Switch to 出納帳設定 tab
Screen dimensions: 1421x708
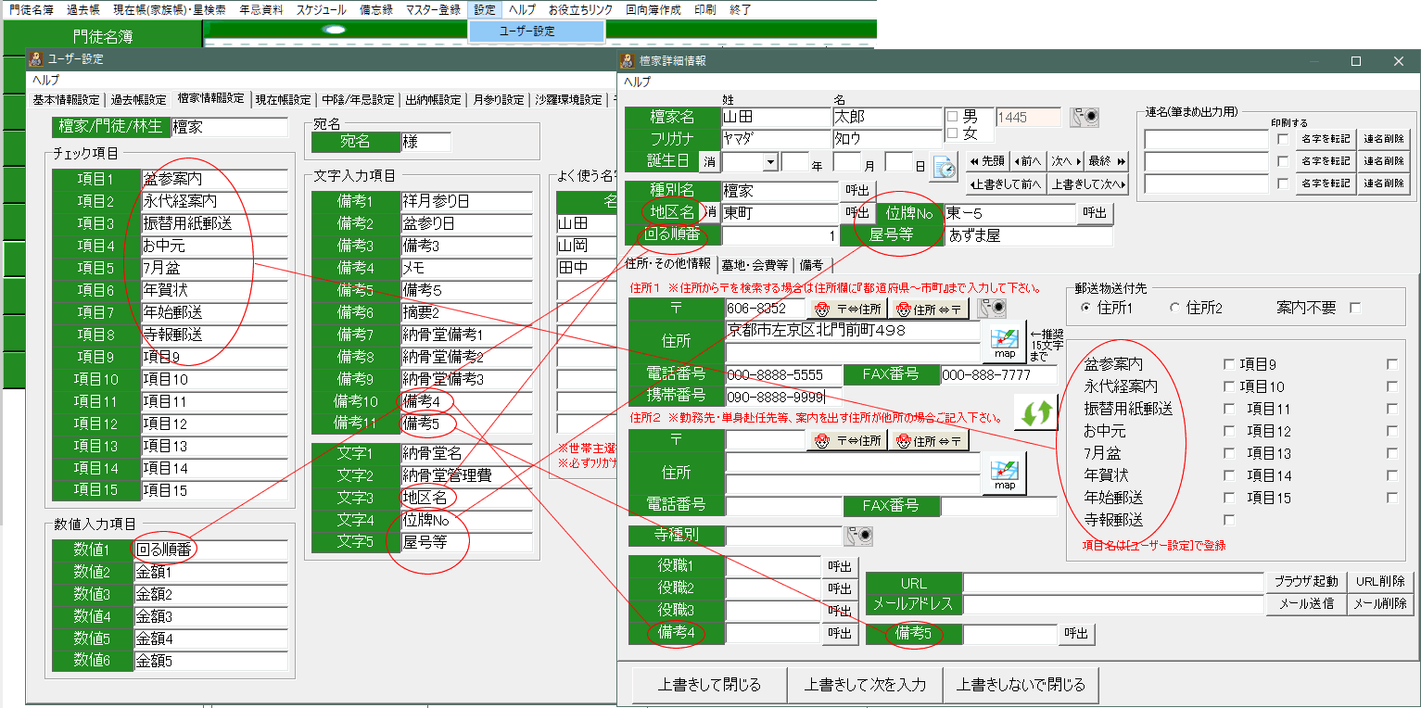[x=433, y=100]
